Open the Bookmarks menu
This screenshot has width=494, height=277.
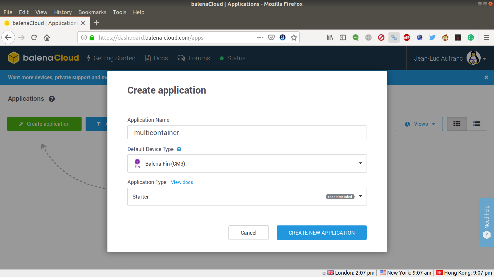[x=92, y=12]
